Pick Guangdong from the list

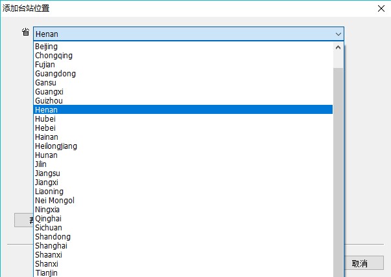tap(55, 74)
